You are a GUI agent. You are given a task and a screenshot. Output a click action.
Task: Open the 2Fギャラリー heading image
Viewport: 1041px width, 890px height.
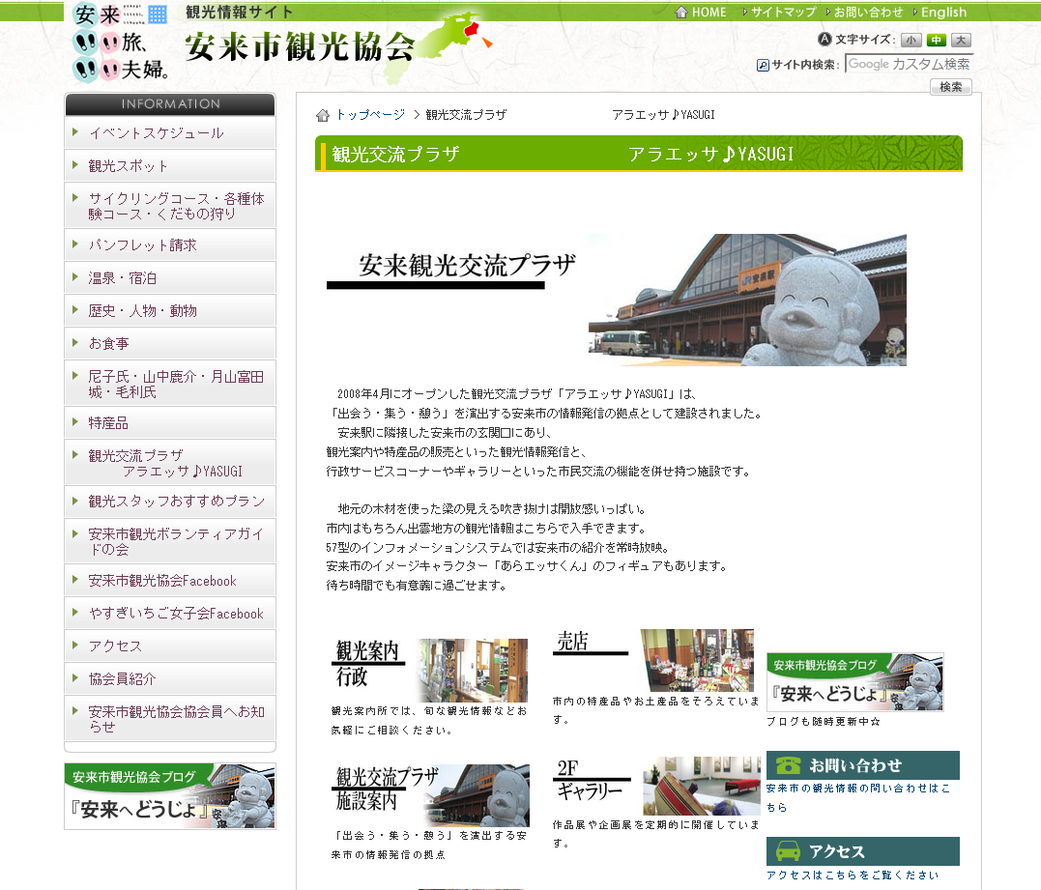tap(591, 781)
